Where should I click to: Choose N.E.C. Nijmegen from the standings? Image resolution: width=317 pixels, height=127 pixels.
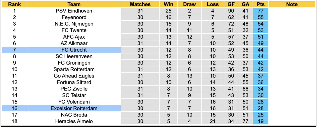coord(74,24)
